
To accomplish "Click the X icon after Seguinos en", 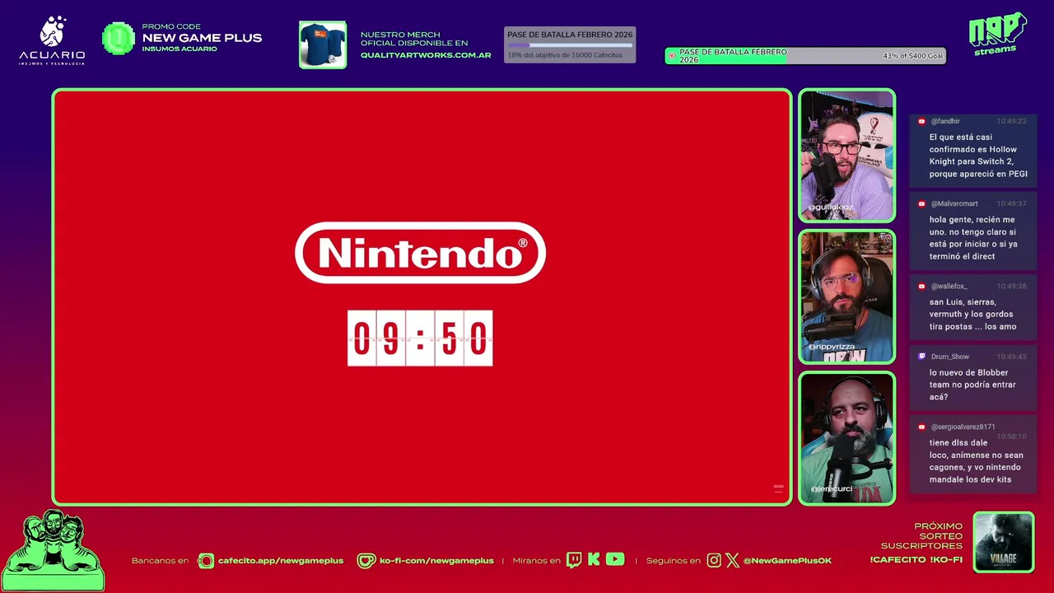I will [x=733, y=560].
